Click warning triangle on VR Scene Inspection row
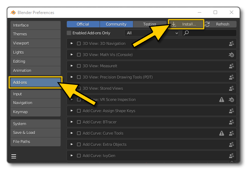This screenshot has height=170, width=247. (x=221, y=100)
